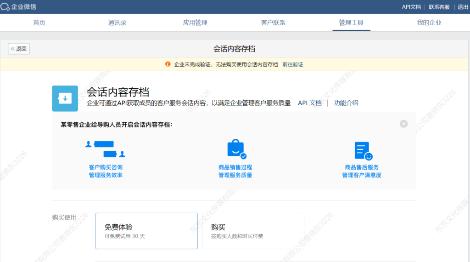470x262 pixels.
Task: Select the 免费体验 option card
Action: pos(146,231)
